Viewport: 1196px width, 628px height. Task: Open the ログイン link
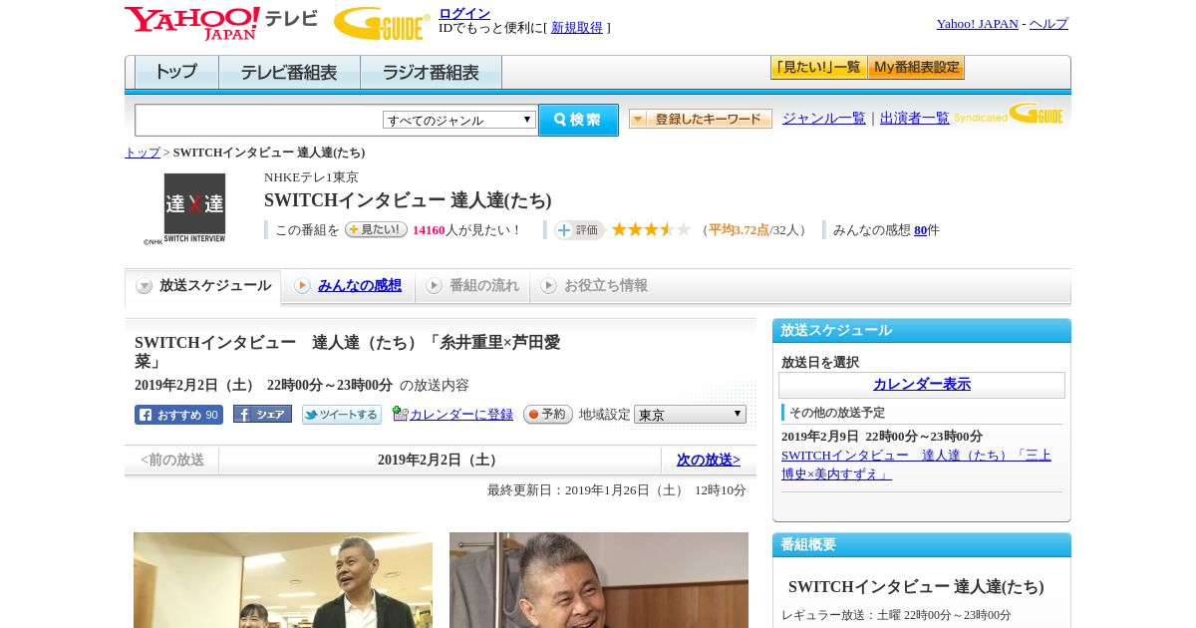pyautogui.click(x=464, y=13)
